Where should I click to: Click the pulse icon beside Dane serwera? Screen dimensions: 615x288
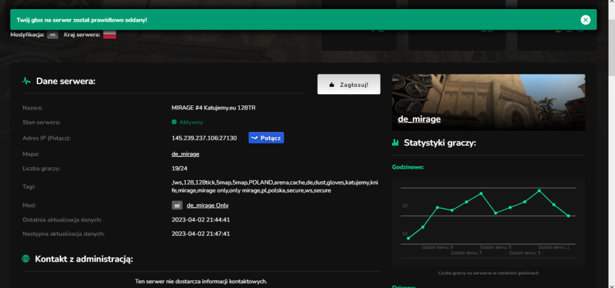[x=26, y=81]
